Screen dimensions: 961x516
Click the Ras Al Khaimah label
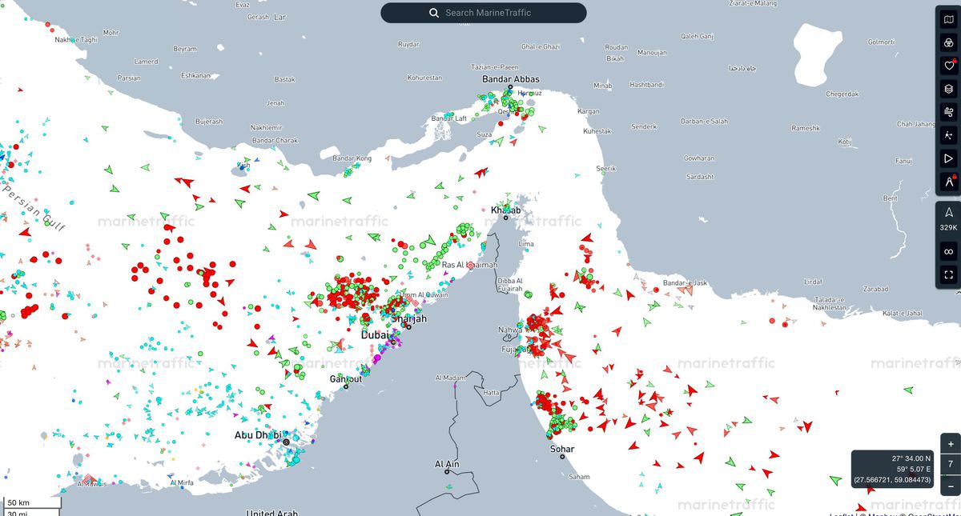click(470, 265)
